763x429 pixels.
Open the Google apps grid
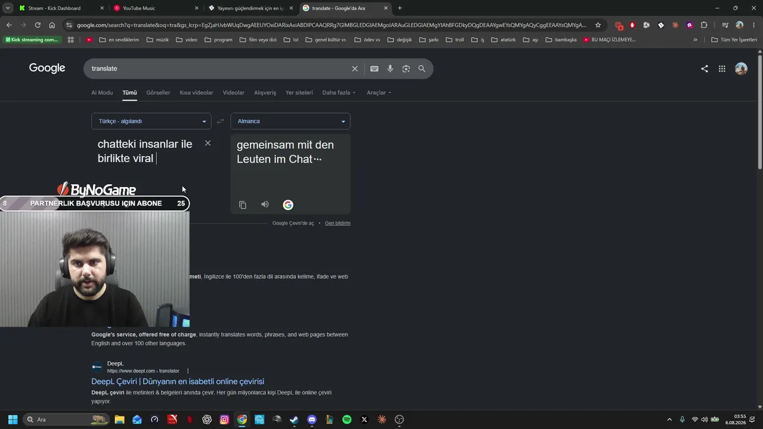point(722,69)
